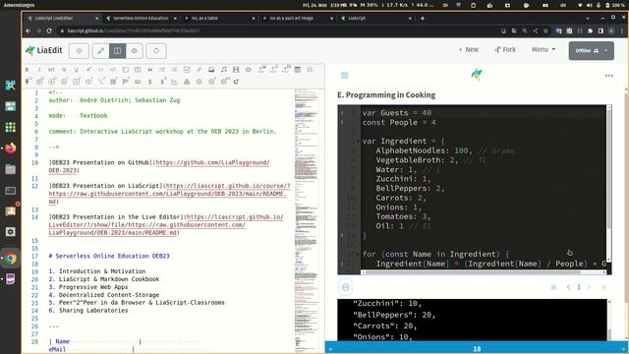
Task: Apply strikethrough formatting icon
Action: point(64,70)
